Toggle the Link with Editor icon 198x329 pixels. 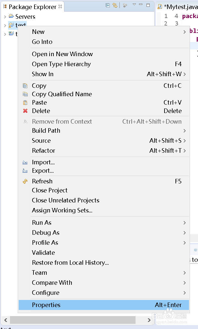[115, 5]
